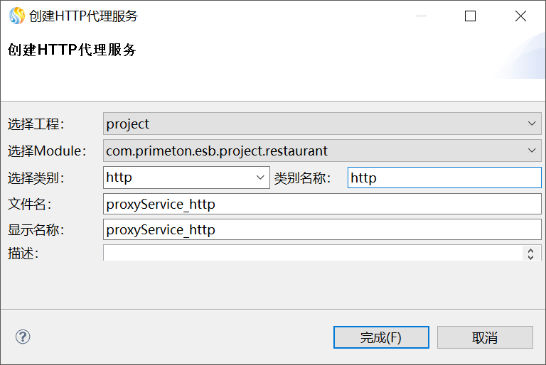Focus the 文件名 input field

(x=322, y=205)
